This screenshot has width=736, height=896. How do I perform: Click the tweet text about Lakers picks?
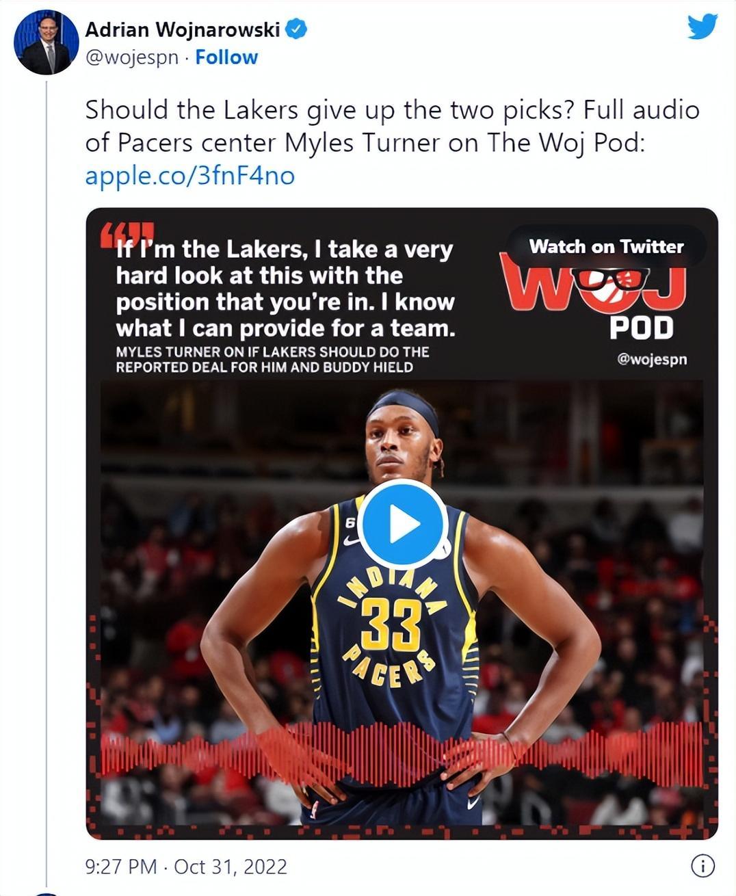click(391, 126)
